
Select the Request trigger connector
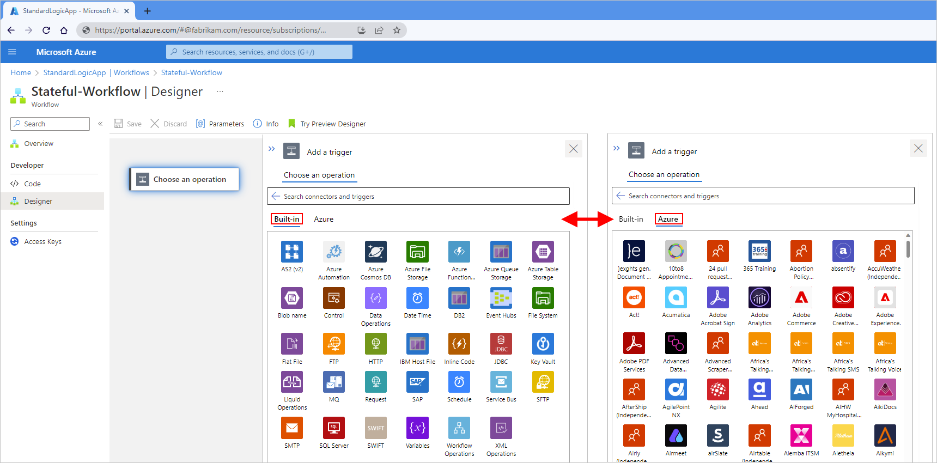tap(376, 382)
